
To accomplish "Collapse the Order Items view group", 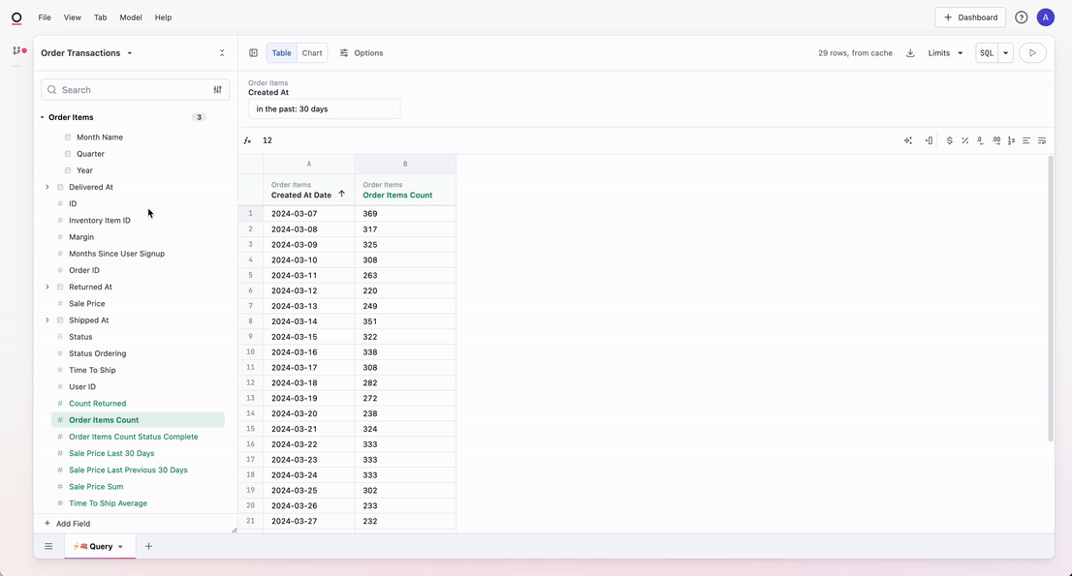I will pyautogui.click(x=43, y=117).
